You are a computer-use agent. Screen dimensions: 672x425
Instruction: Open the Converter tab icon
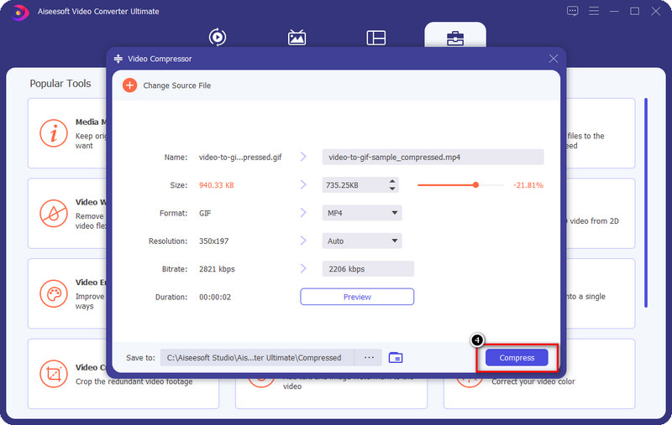(x=218, y=38)
